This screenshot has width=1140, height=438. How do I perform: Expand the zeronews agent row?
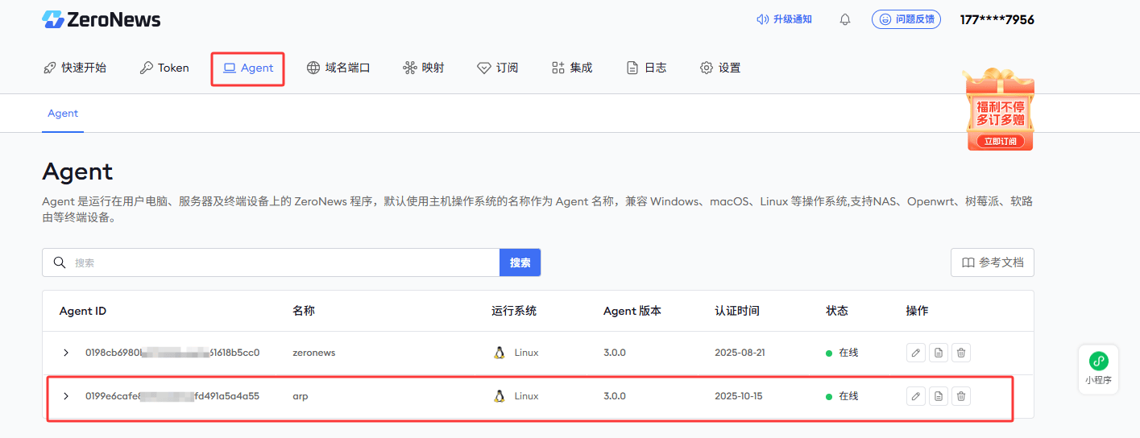[x=66, y=353]
